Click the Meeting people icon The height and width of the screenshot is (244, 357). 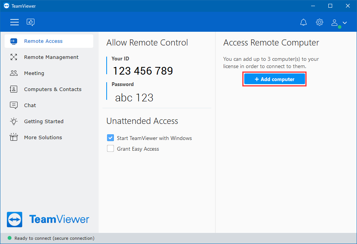point(14,73)
